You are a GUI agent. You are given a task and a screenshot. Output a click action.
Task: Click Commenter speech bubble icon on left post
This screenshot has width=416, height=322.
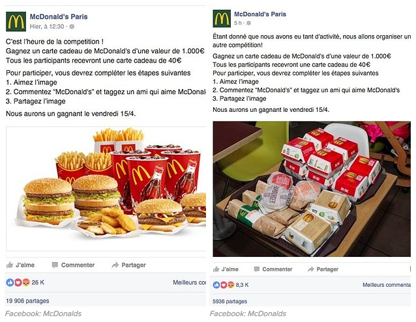(x=55, y=265)
